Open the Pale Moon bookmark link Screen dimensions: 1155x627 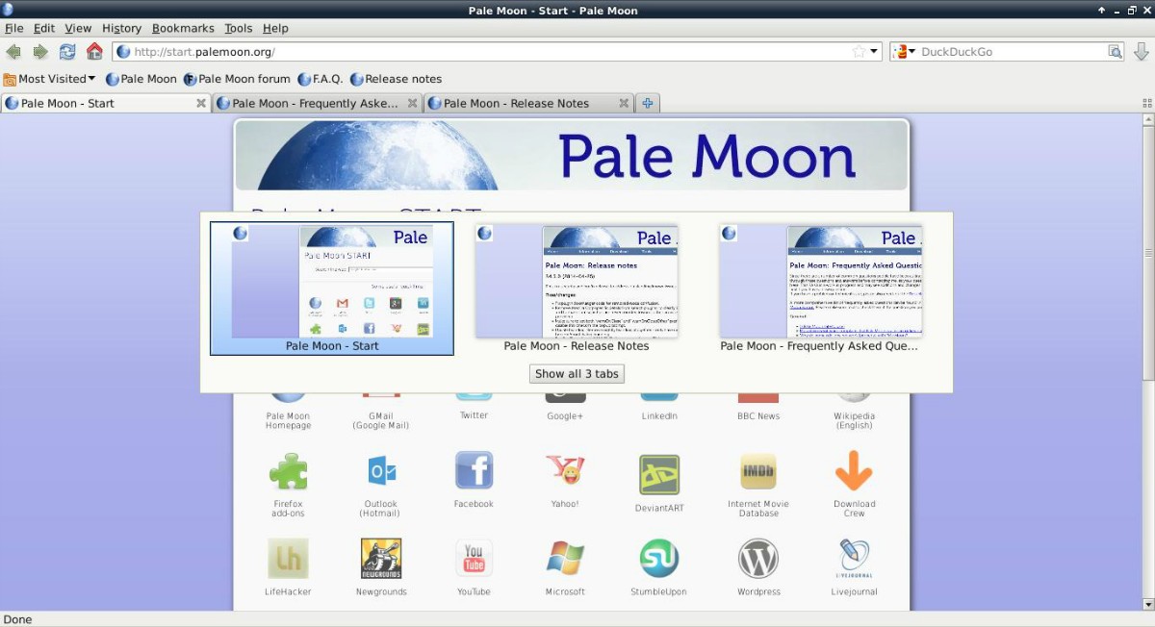141,79
